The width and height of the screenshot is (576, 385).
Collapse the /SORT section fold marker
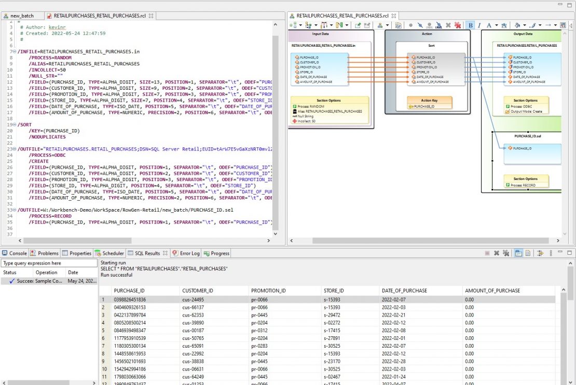point(14,125)
